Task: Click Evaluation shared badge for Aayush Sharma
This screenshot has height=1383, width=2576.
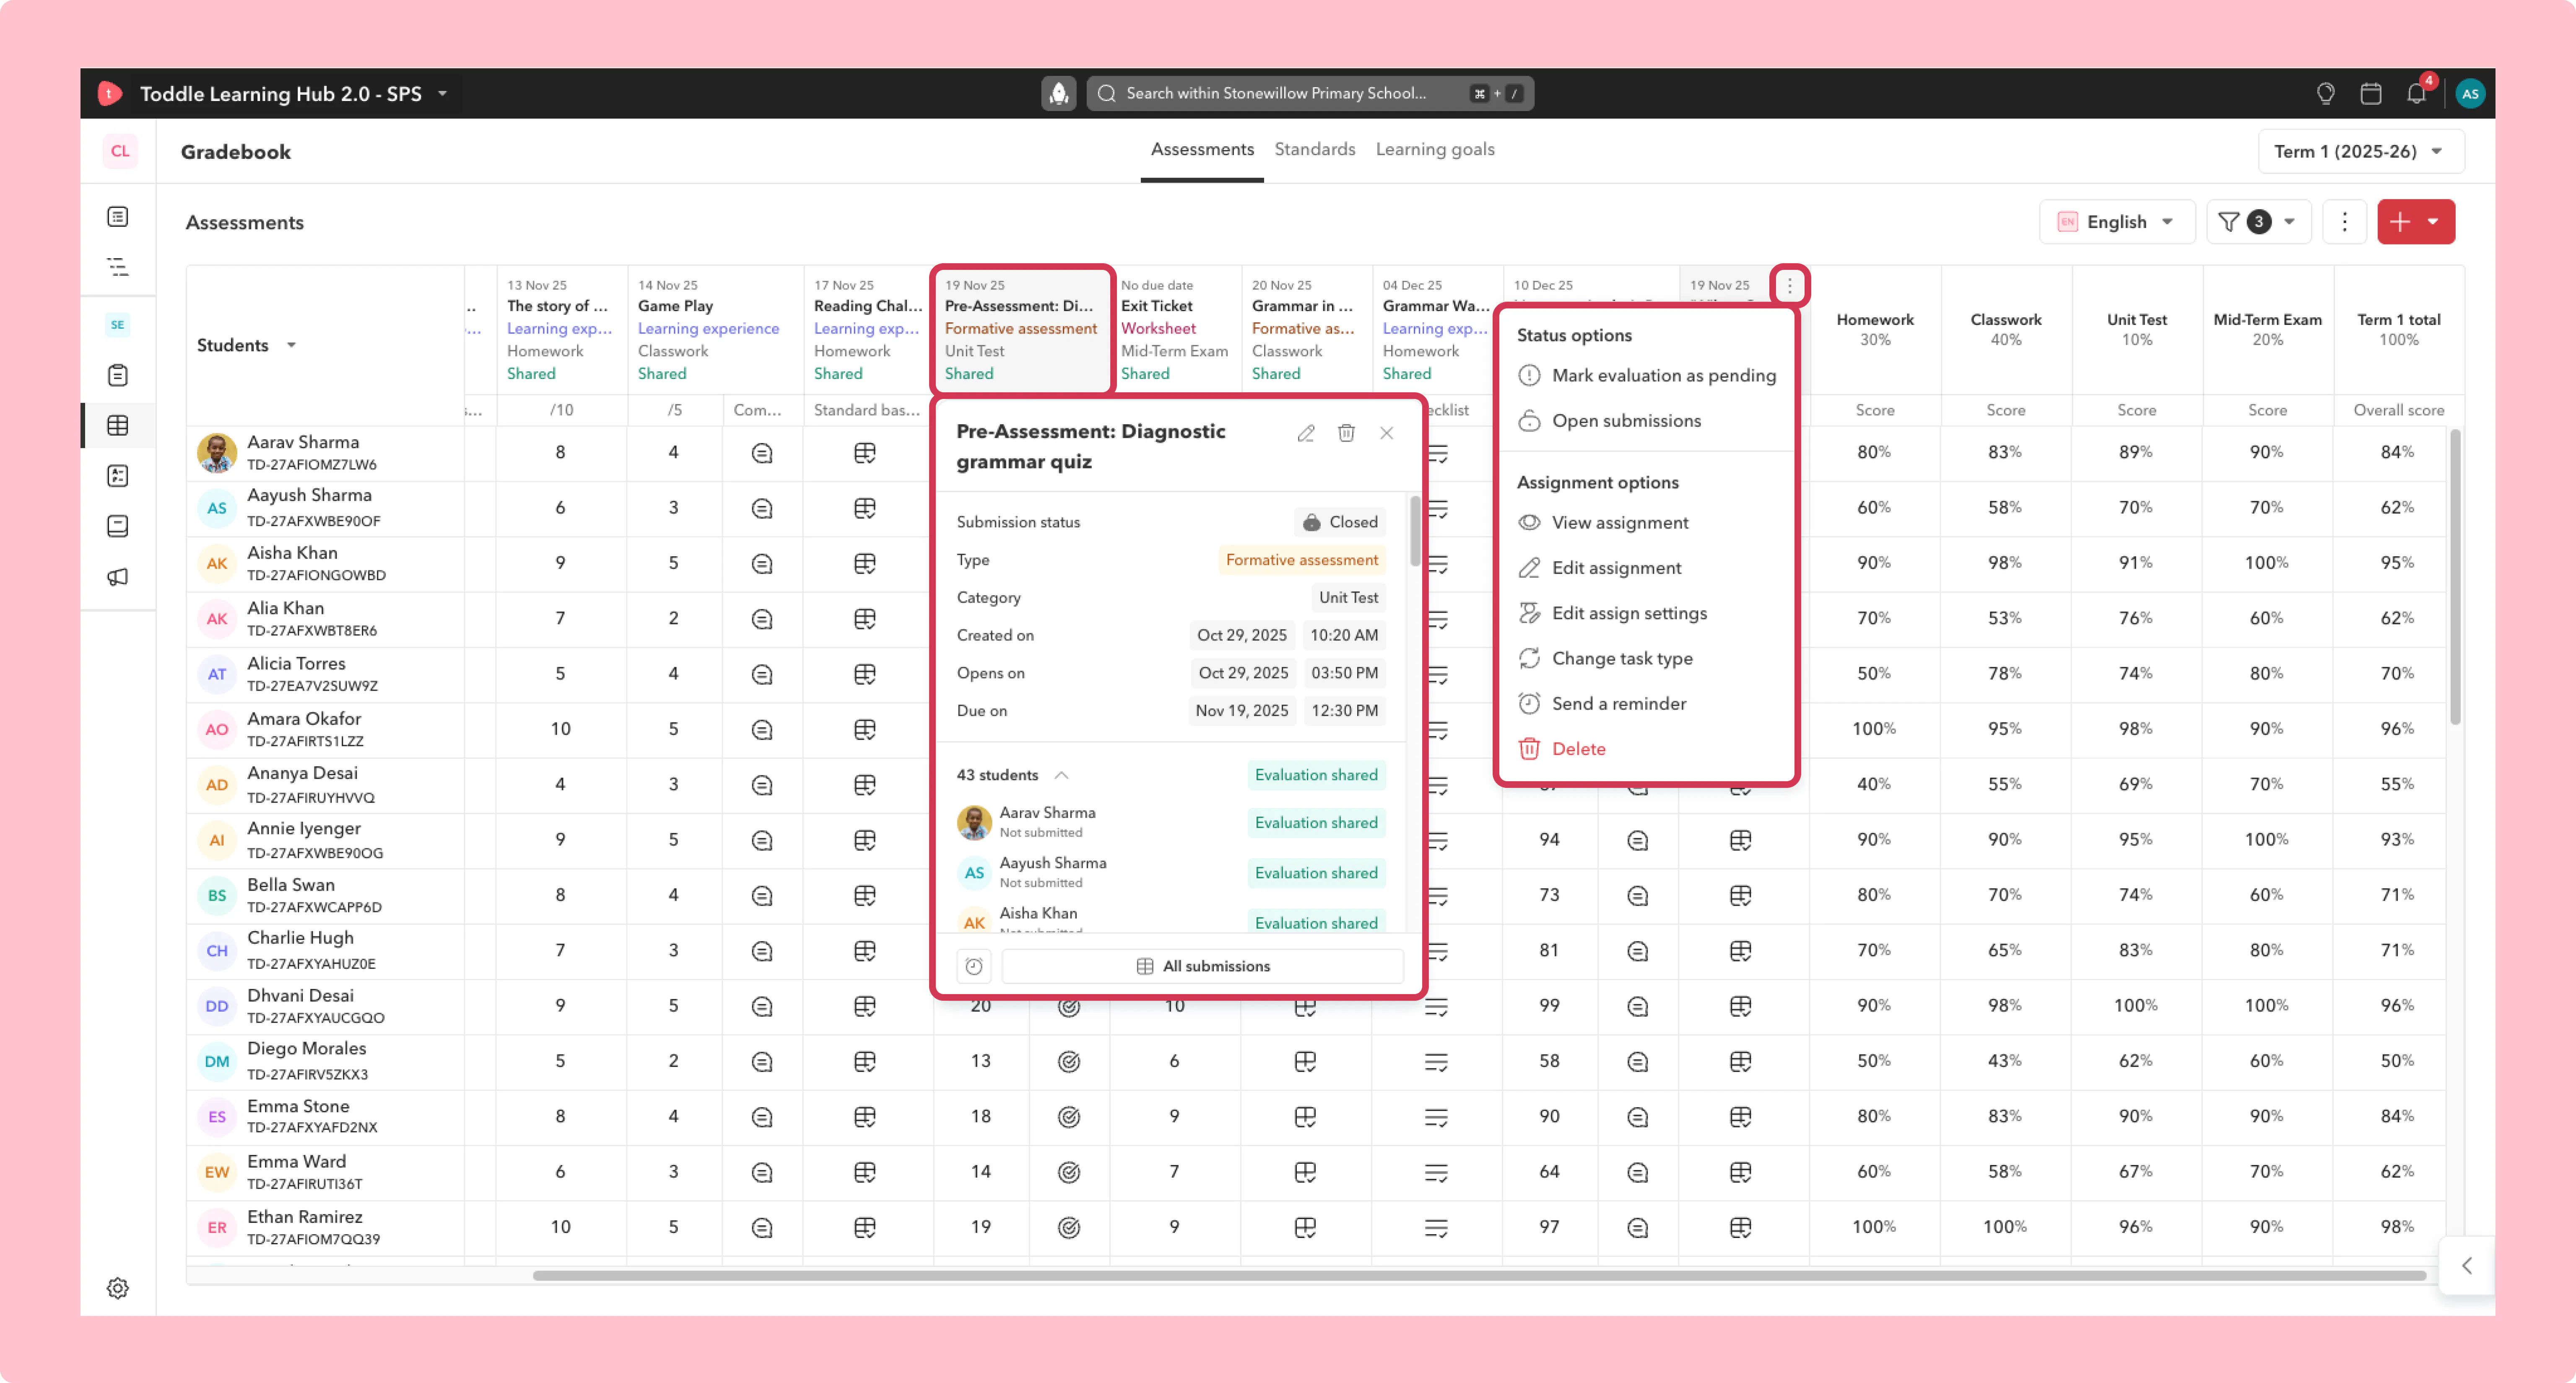Action: pos(1316,873)
